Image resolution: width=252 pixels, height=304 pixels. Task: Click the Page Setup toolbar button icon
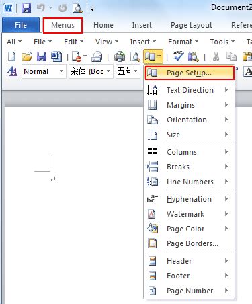[x=150, y=56]
